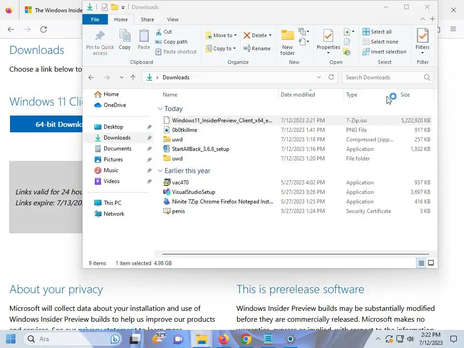Open the Filters ribbon button
The image size is (464, 348).
click(x=422, y=41)
